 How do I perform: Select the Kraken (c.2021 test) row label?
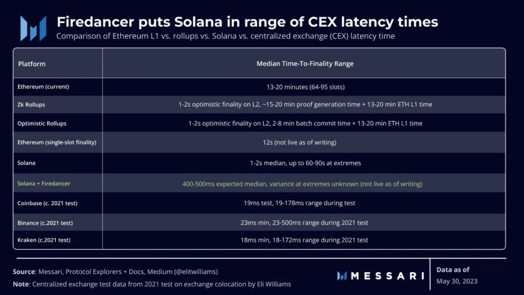click(x=44, y=240)
